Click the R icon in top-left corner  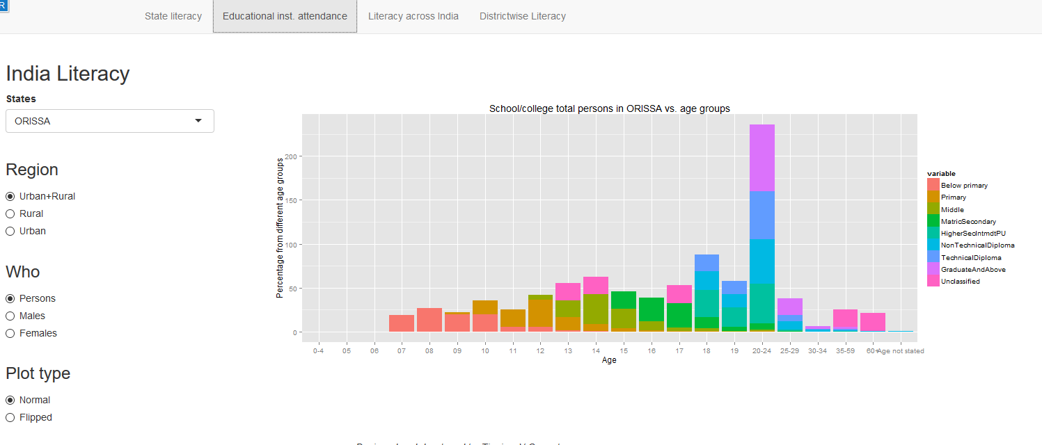click(x=3, y=4)
